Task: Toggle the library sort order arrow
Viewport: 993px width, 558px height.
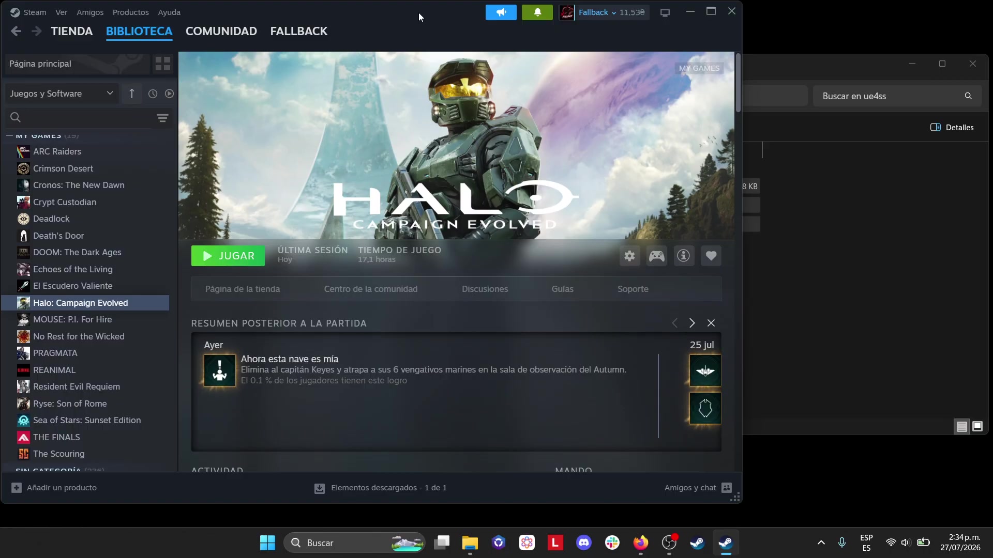Action: click(132, 94)
